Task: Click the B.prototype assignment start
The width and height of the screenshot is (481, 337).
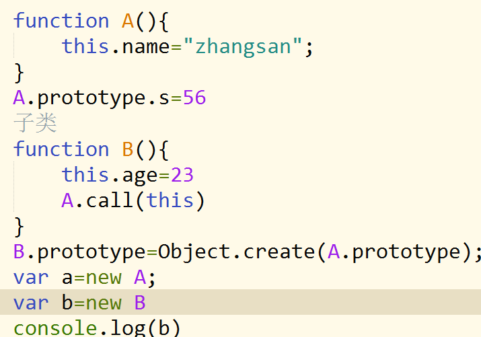Action: pyautogui.click(x=79, y=253)
